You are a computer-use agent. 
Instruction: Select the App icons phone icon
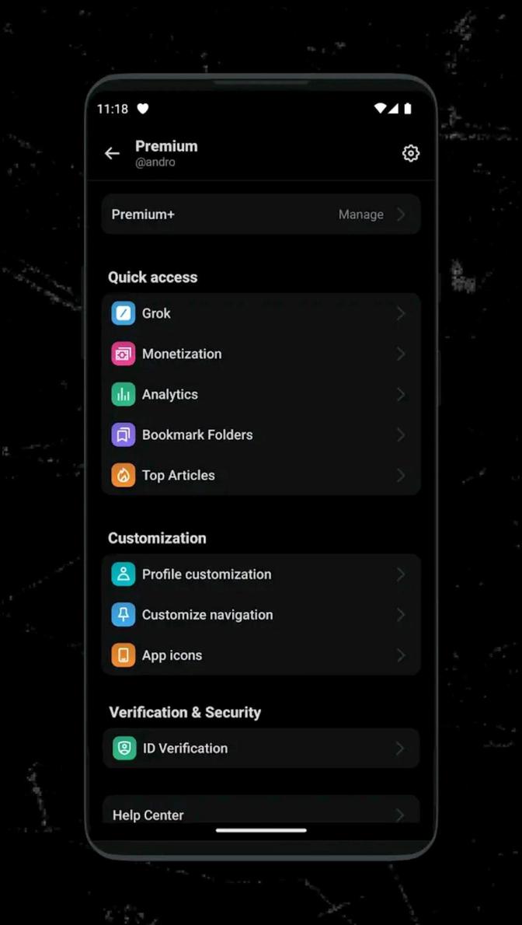(124, 655)
